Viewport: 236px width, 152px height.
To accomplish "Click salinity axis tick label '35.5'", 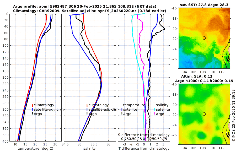I will tap(94, 144).
